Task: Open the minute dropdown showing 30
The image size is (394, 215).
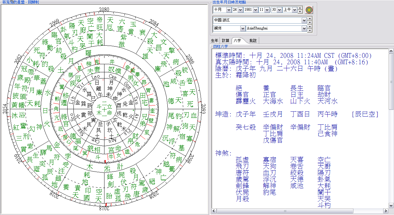Action: pyautogui.click(x=279, y=10)
